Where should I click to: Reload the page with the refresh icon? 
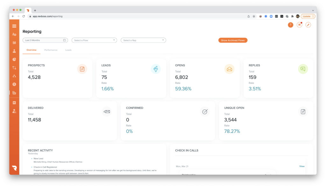pyautogui.click(x=24, y=16)
